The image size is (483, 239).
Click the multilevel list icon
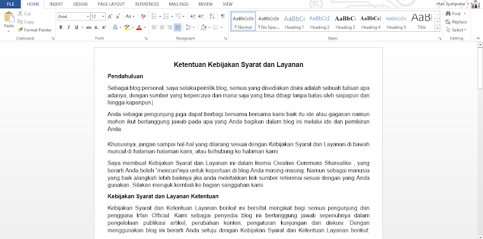[178, 17]
